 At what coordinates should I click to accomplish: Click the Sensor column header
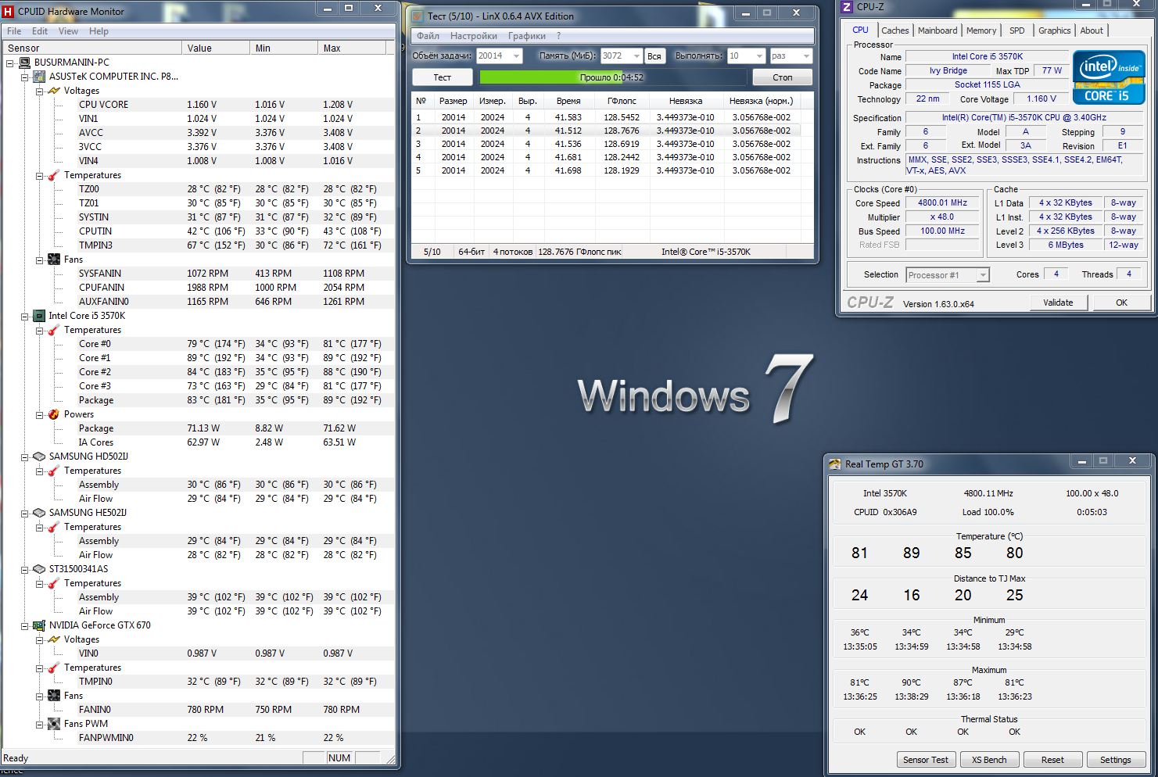coord(92,48)
